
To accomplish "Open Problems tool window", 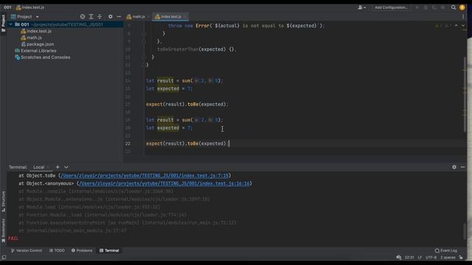I will click(82, 250).
